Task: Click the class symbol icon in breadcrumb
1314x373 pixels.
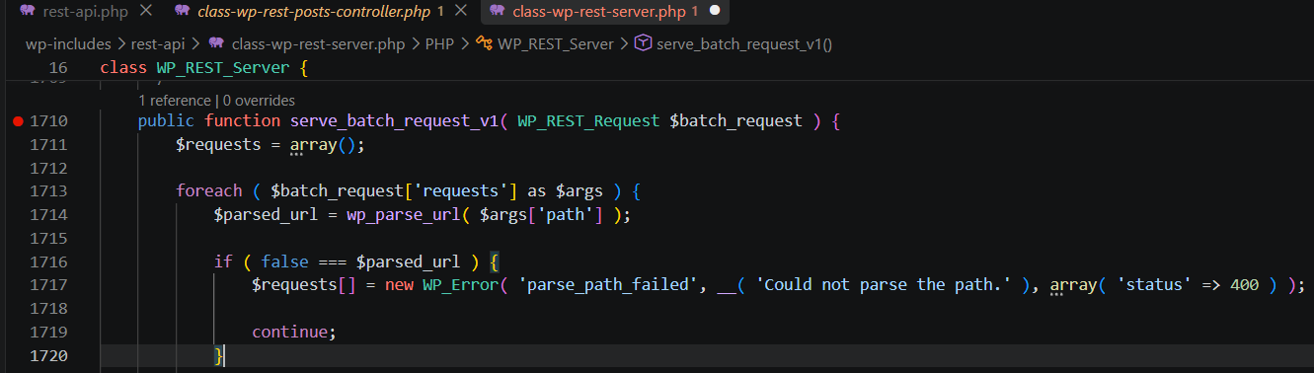Action: click(484, 44)
